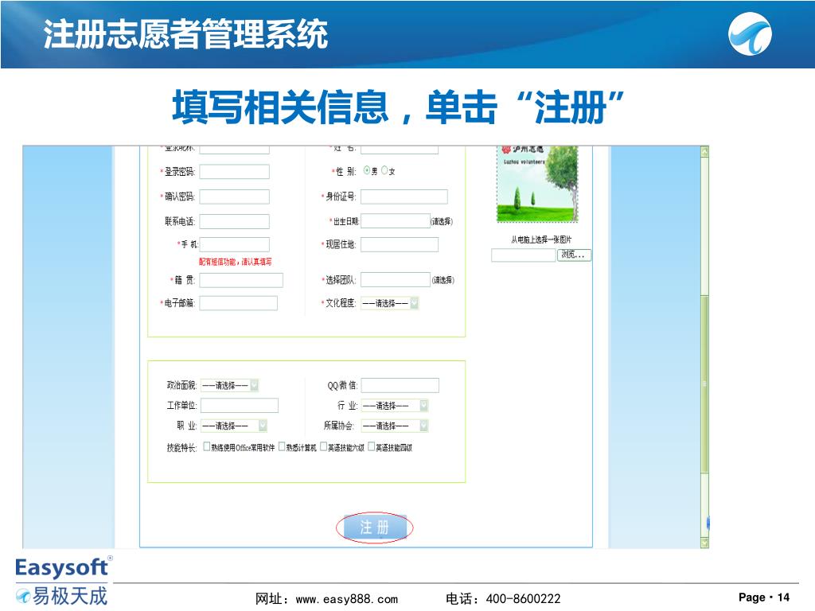This screenshot has height=611, width=815.
Task: Click the 技能特长 label
Action: click(x=181, y=447)
